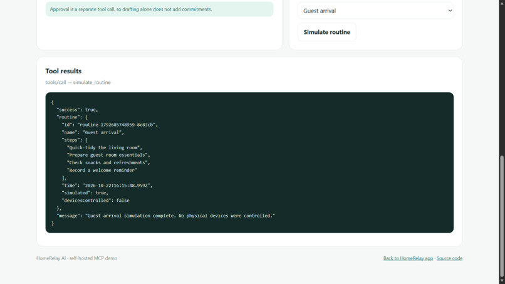Image resolution: width=505 pixels, height=284 pixels.
Task: Follow the Back to HomeRelay app link
Action: click(x=408, y=258)
